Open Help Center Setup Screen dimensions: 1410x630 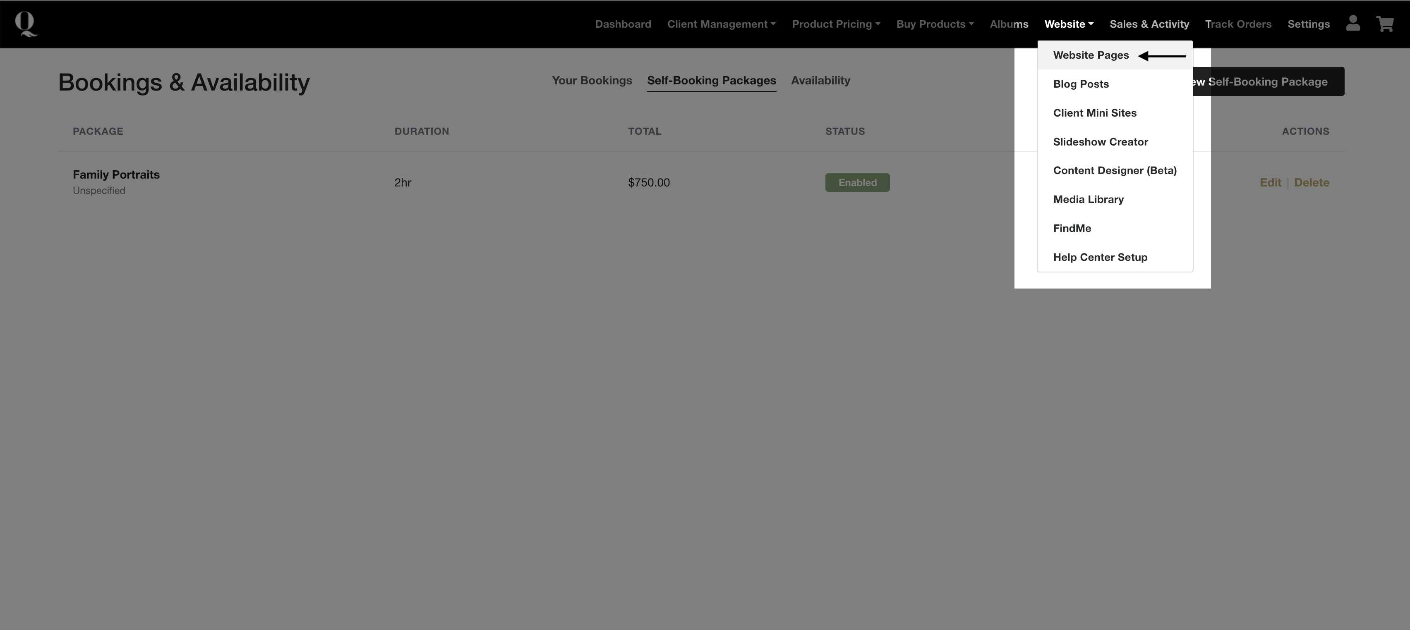(1100, 258)
